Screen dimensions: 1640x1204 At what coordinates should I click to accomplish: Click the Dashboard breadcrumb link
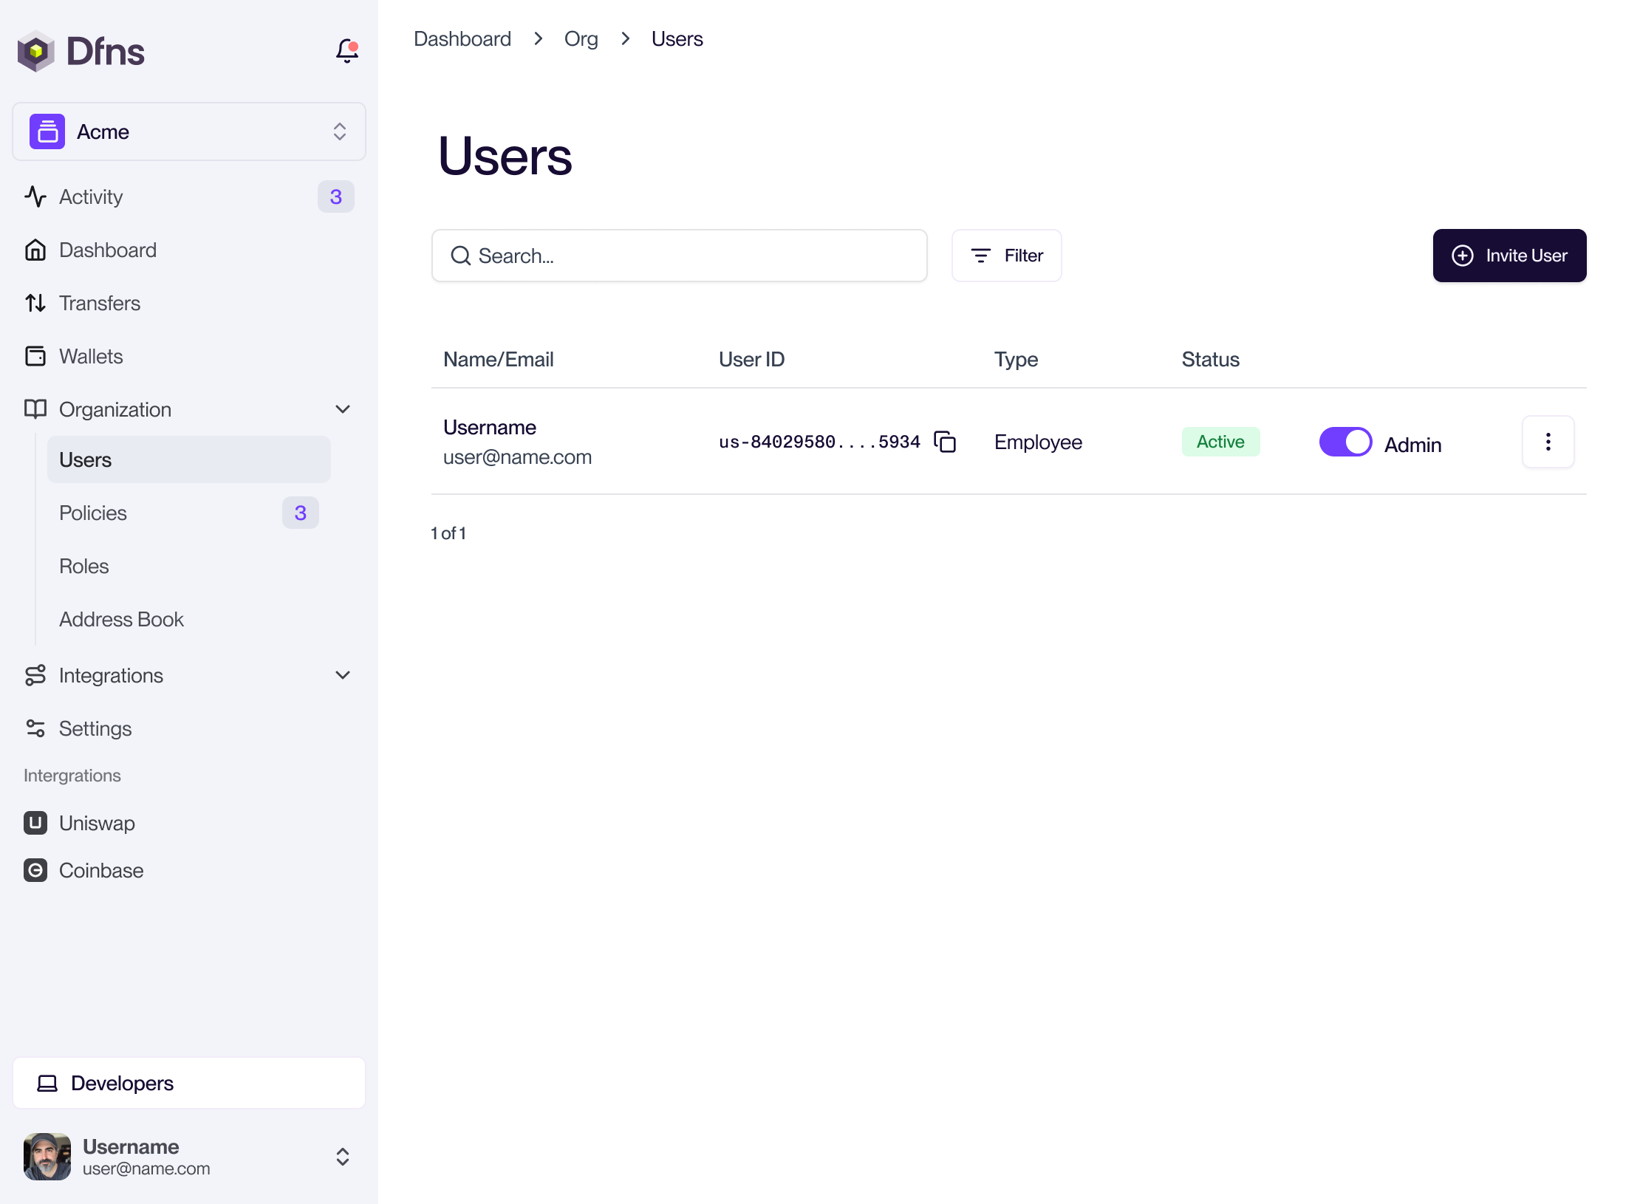point(462,38)
